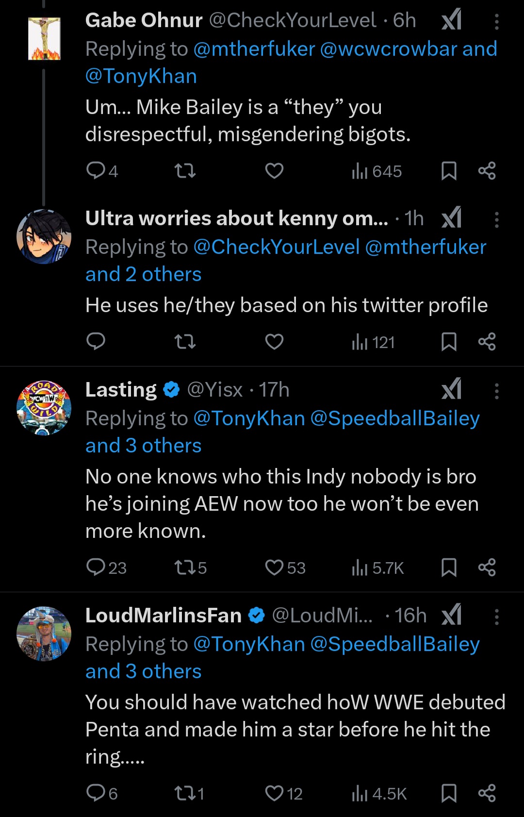The image size is (524, 817).
Task: Bookmark Gabe Ohnur's tweet
Action: (x=449, y=171)
